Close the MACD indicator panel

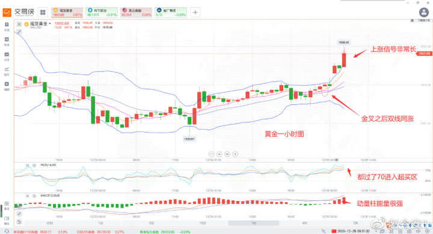[x=27, y=196]
